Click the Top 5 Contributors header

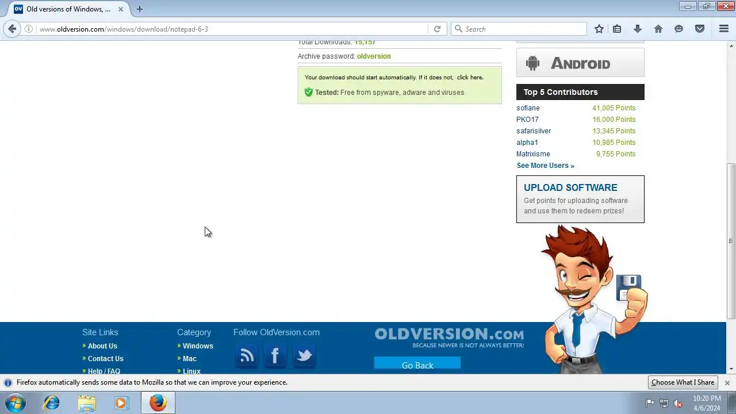pos(580,92)
